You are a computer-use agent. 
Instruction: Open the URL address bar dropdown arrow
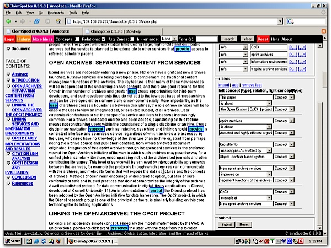click(x=280, y=21)
